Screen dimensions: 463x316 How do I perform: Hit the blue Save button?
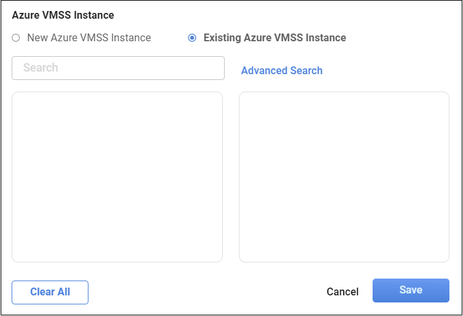411,290
